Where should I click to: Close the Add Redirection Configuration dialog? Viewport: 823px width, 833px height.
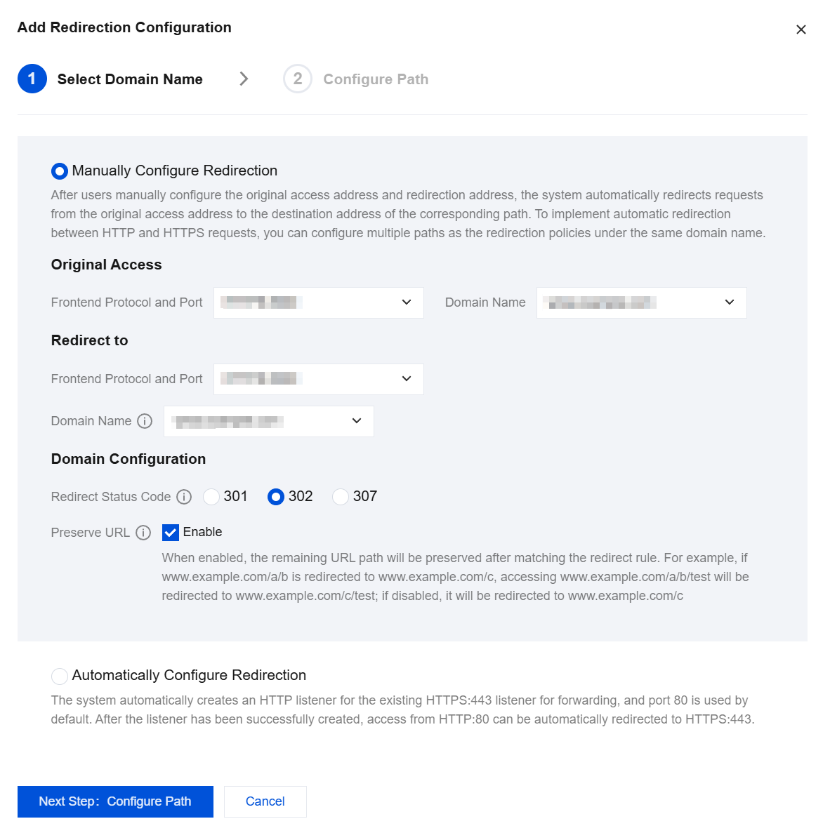pyautogui.click(x=801, y=29)
